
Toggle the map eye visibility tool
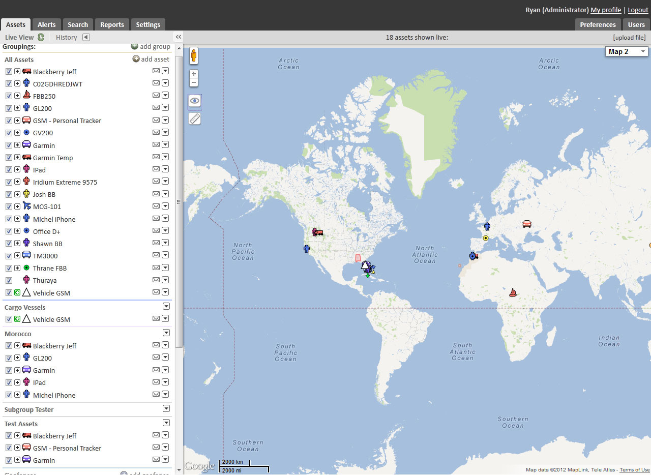coord(195,101)
